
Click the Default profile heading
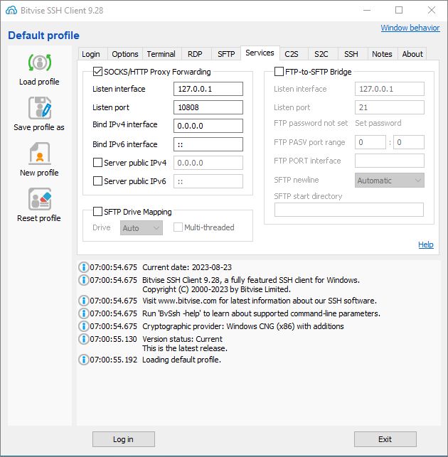point(43,36)
